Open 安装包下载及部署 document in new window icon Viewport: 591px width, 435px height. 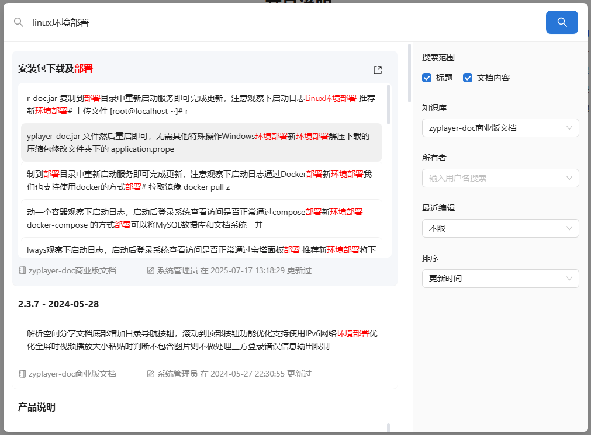(377, 69)
